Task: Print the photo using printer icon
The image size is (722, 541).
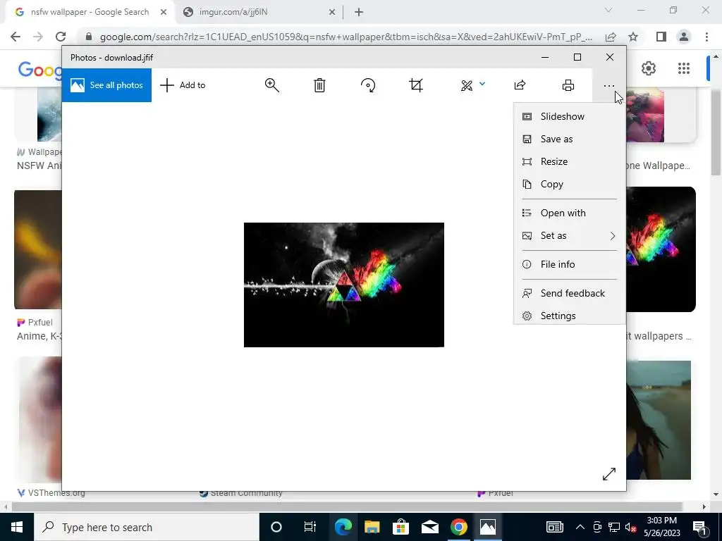Action: point(568,85)
